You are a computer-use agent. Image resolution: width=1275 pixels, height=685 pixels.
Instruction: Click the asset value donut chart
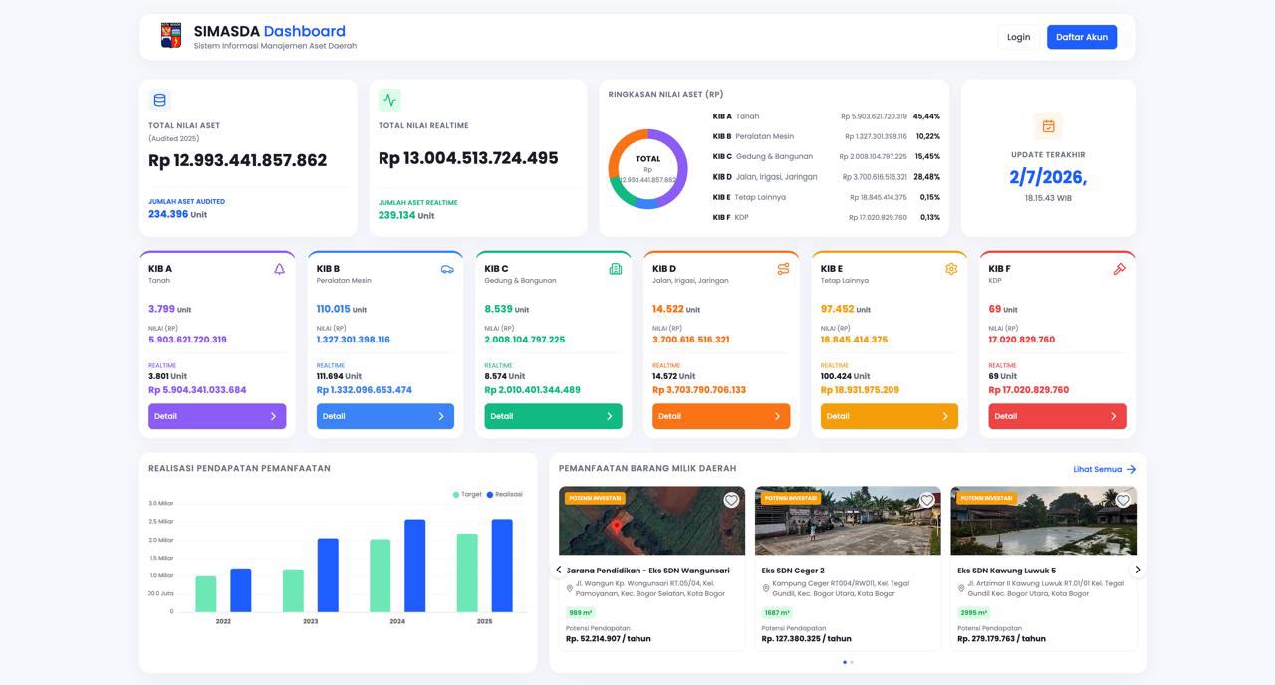647,168
